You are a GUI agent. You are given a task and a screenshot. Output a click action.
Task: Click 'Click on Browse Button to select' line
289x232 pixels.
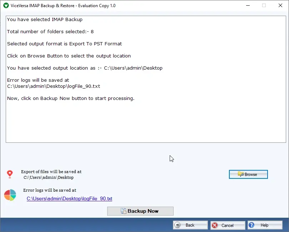click(69, 56)
